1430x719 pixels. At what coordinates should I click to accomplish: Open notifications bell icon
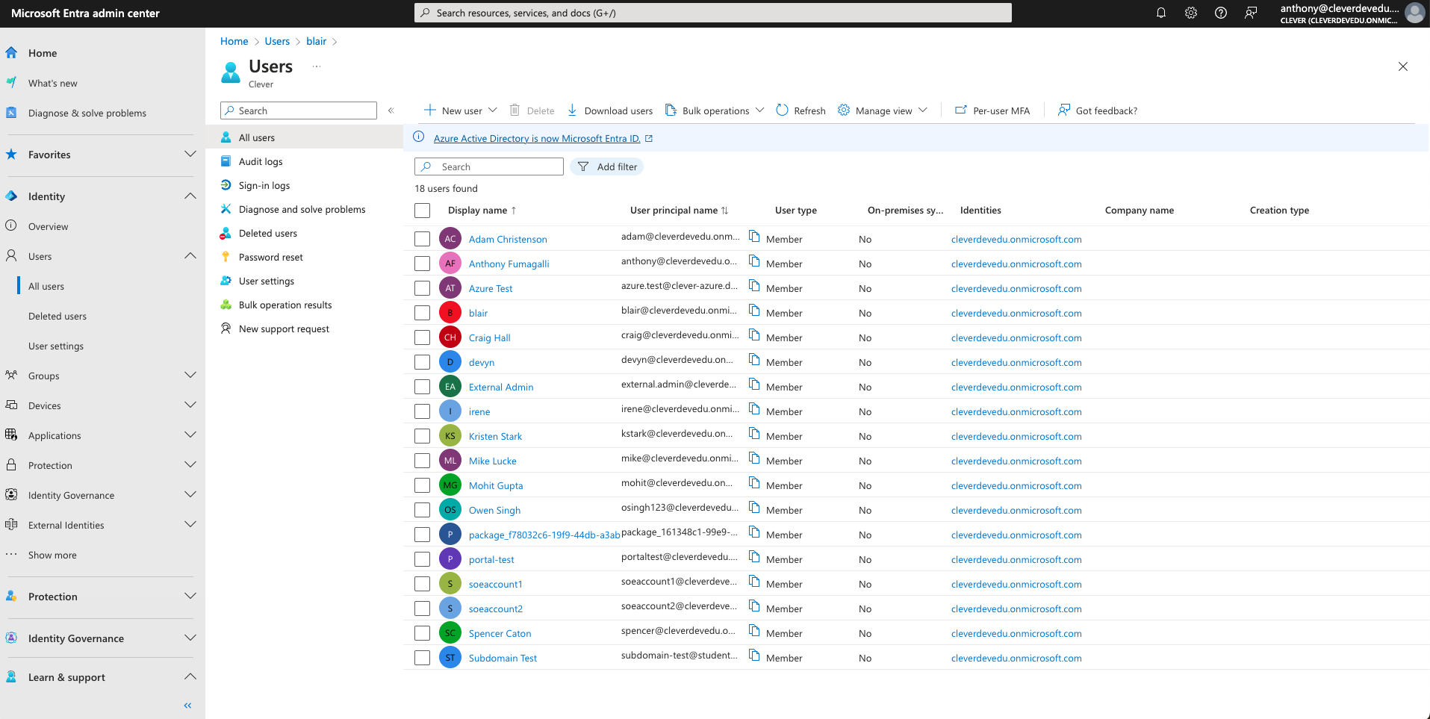(1161, 13)
